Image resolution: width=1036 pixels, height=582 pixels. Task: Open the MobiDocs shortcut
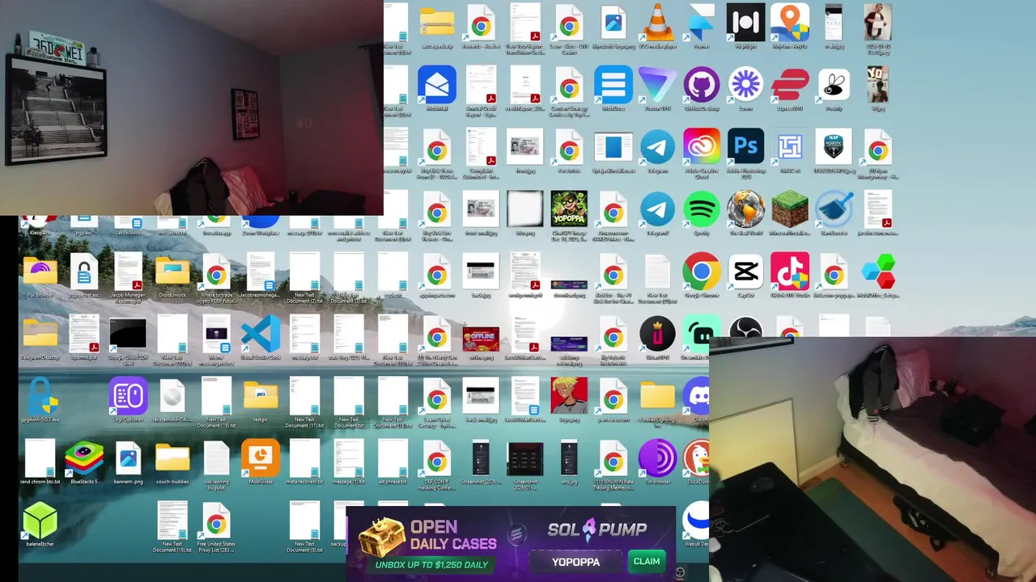tap(614, 85)
